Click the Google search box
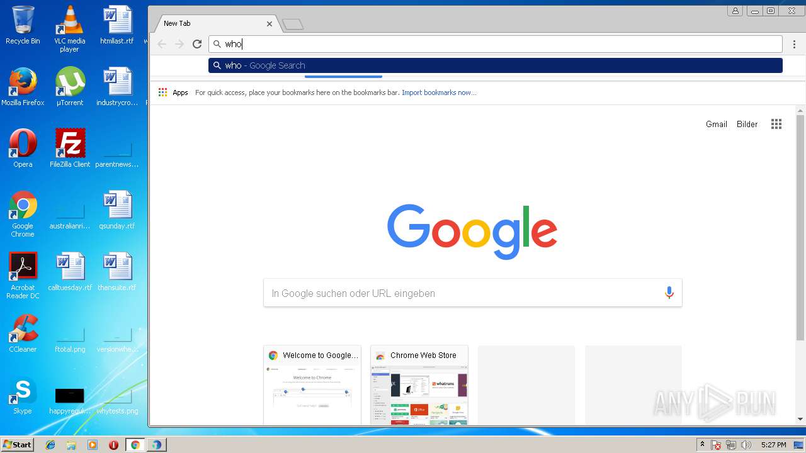Screen dimensions: 806x453 pos(472,293)
